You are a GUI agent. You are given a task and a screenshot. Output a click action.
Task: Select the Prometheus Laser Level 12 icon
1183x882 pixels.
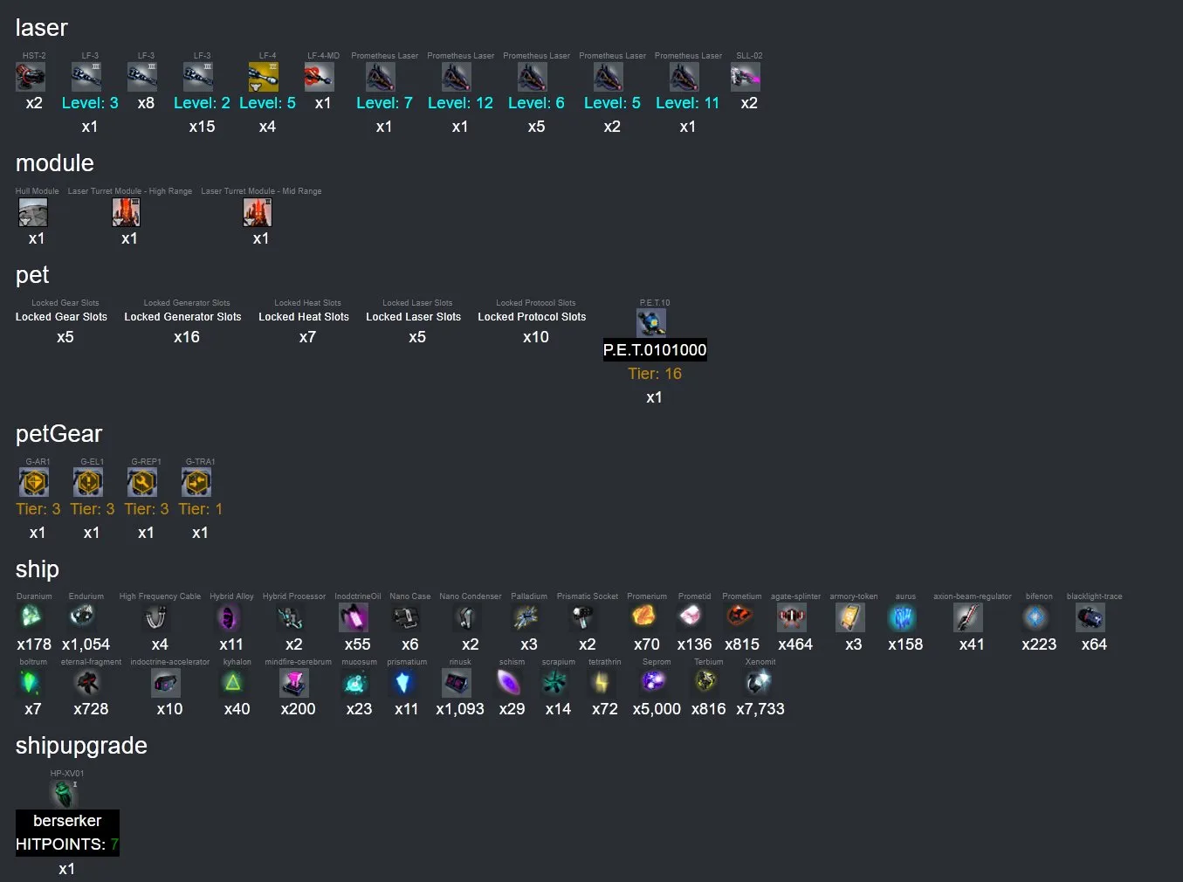click(x=457, y=77)
